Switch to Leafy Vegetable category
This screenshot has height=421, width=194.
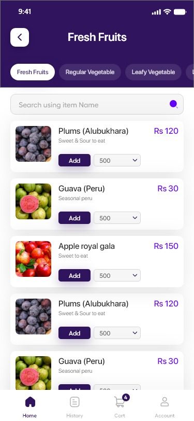coord(153,72)
